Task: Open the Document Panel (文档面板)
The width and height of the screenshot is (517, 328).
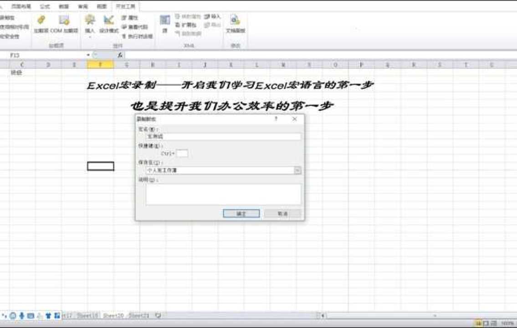Action: [x=235, y=24]
